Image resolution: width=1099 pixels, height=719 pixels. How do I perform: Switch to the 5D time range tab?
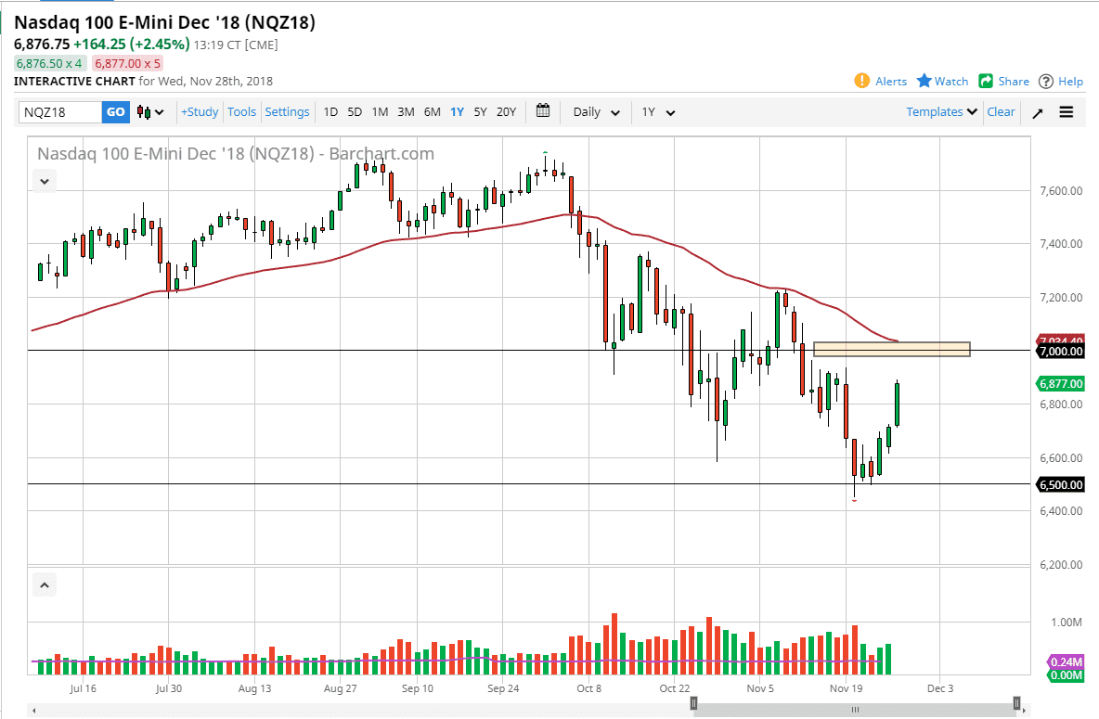[354, 111]
